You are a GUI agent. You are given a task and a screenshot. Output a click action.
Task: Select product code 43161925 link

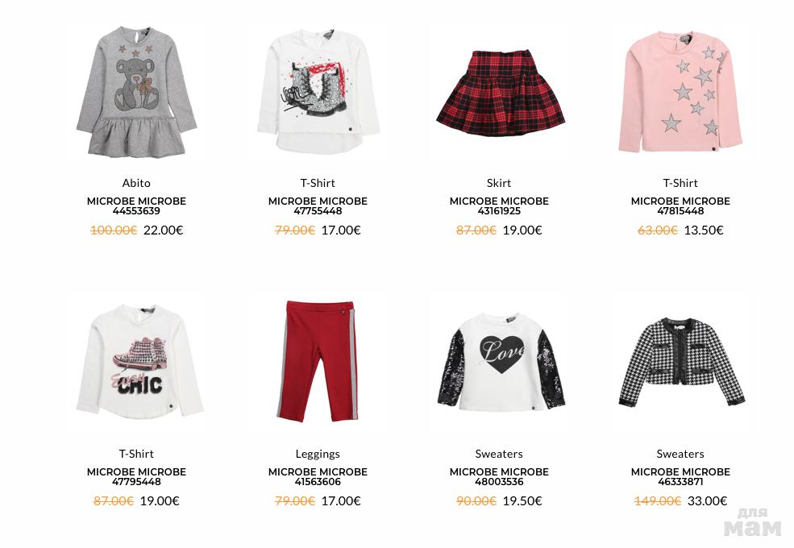click(499, 210)
